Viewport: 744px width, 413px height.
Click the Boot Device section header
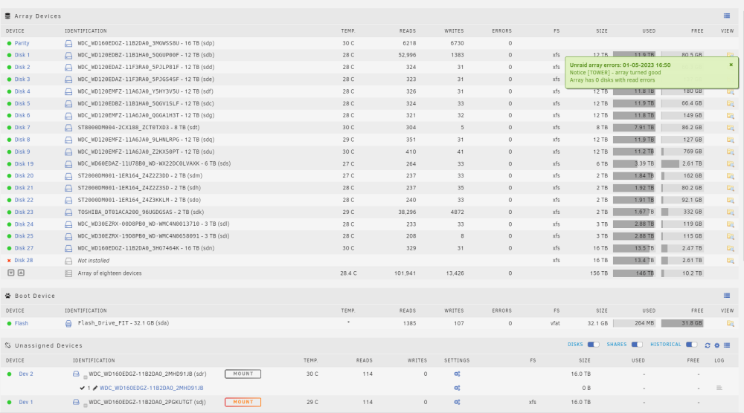pos(35,296)
